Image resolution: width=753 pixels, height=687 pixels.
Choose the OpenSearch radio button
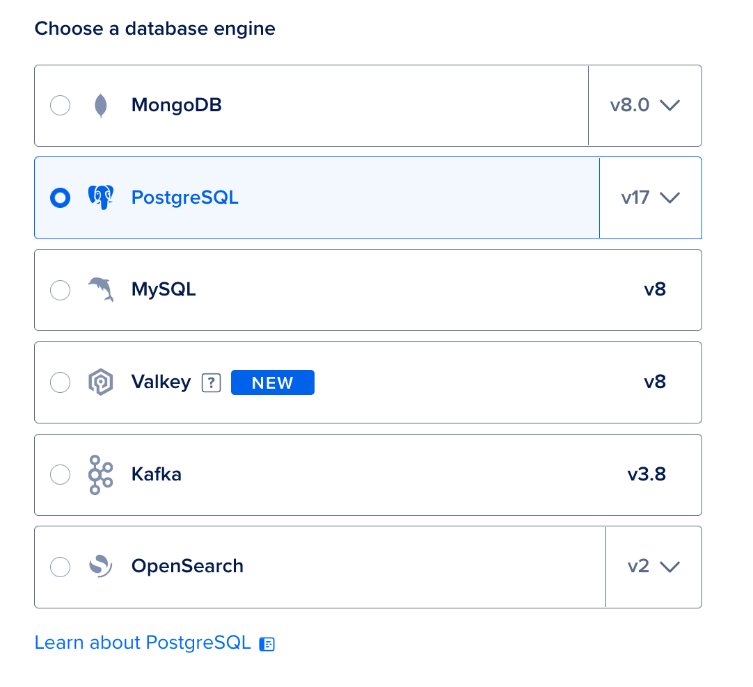tap(61, 567)
